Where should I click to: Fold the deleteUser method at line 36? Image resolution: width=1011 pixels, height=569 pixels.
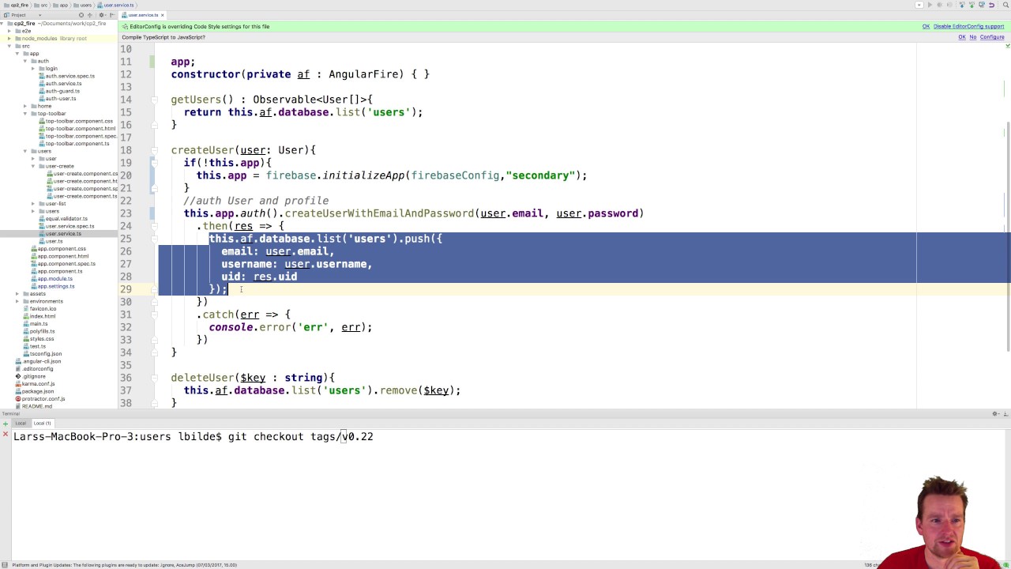pyautogui.click(x=155, y=378)
